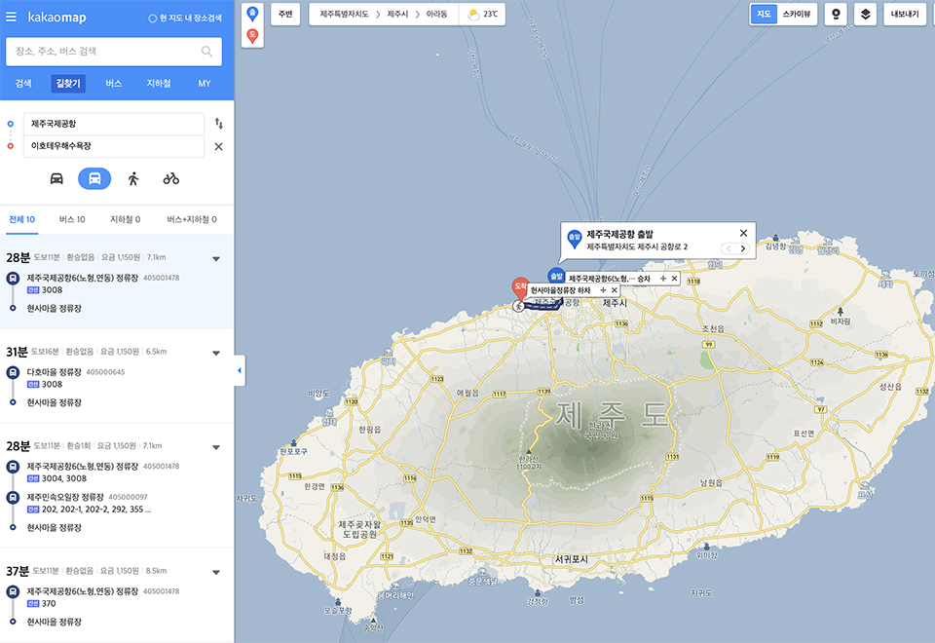The height and width of the screenshot is (643, 935).
Task: Expand the 37분 route details
Action: tap(216, 573)
